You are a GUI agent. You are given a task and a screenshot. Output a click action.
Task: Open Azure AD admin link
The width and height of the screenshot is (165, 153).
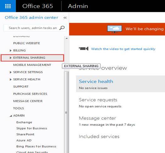(24, 140)
